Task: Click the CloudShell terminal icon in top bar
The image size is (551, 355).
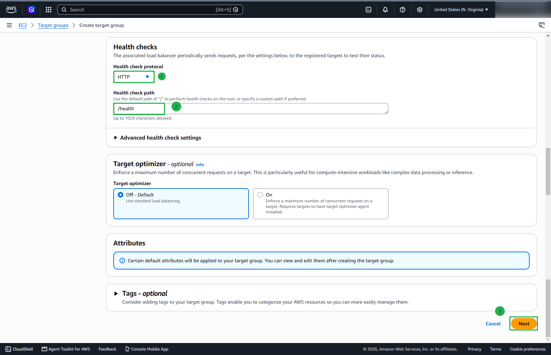Action: (x=368, y=10)
